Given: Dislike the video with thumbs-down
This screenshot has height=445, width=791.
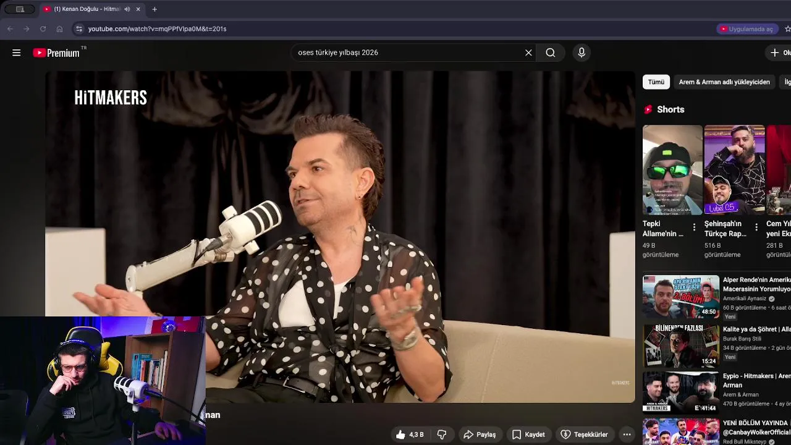Looking at the screenshot, I should (442, 434).
